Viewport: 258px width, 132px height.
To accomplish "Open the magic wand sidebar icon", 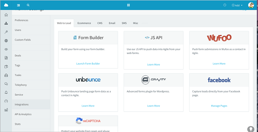I will pyautogui.click(x=6, y=32).
